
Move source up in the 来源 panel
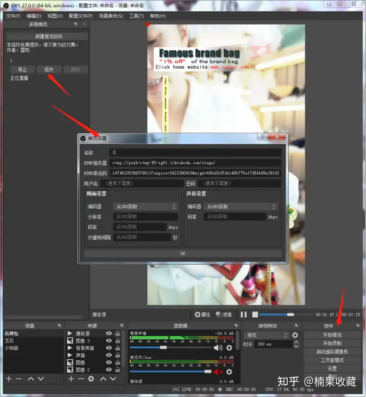pyautogui.click(x=103, y=379)
